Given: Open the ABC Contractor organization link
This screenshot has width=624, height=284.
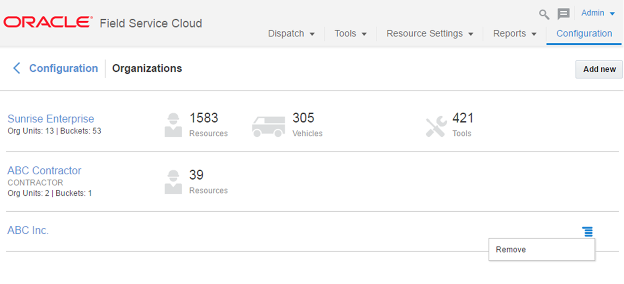Looking at the screenshot, I should pyautogui.click(x=44, y=170).
